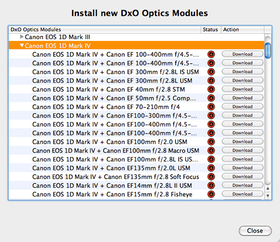Screen dimensions: 280x242
Task: Click status icon for EF100mm f/2.8L IS US row
Action: (x=211, y=159)
